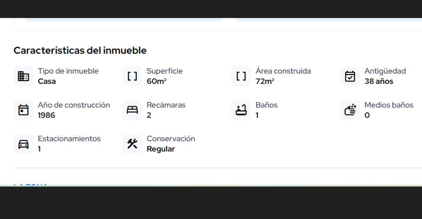Viewport: 422px width, 219px height.
Task: Click the Estacionamientos label
Action: coord(69,139)
